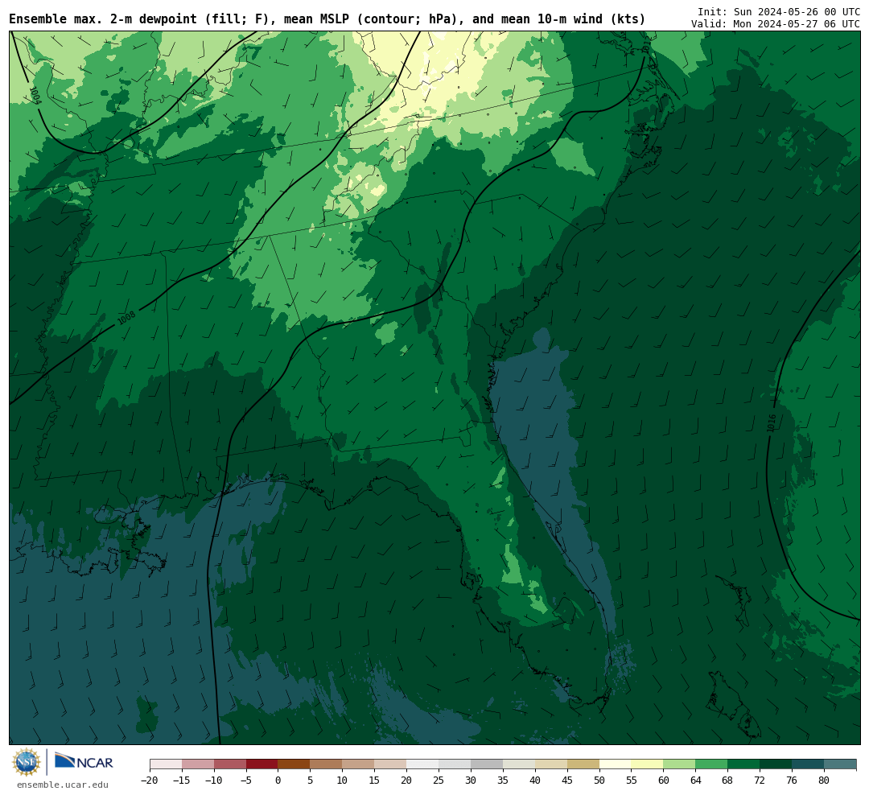This screenshot has width=869, height=795.
Task: Click the -5 colorbar tick label
Action: click(246, 780)
